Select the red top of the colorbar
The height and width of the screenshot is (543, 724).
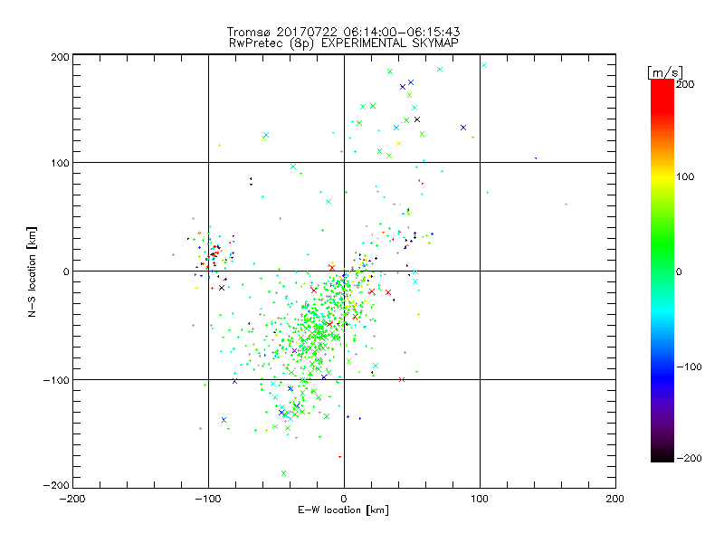click(662, 89)
